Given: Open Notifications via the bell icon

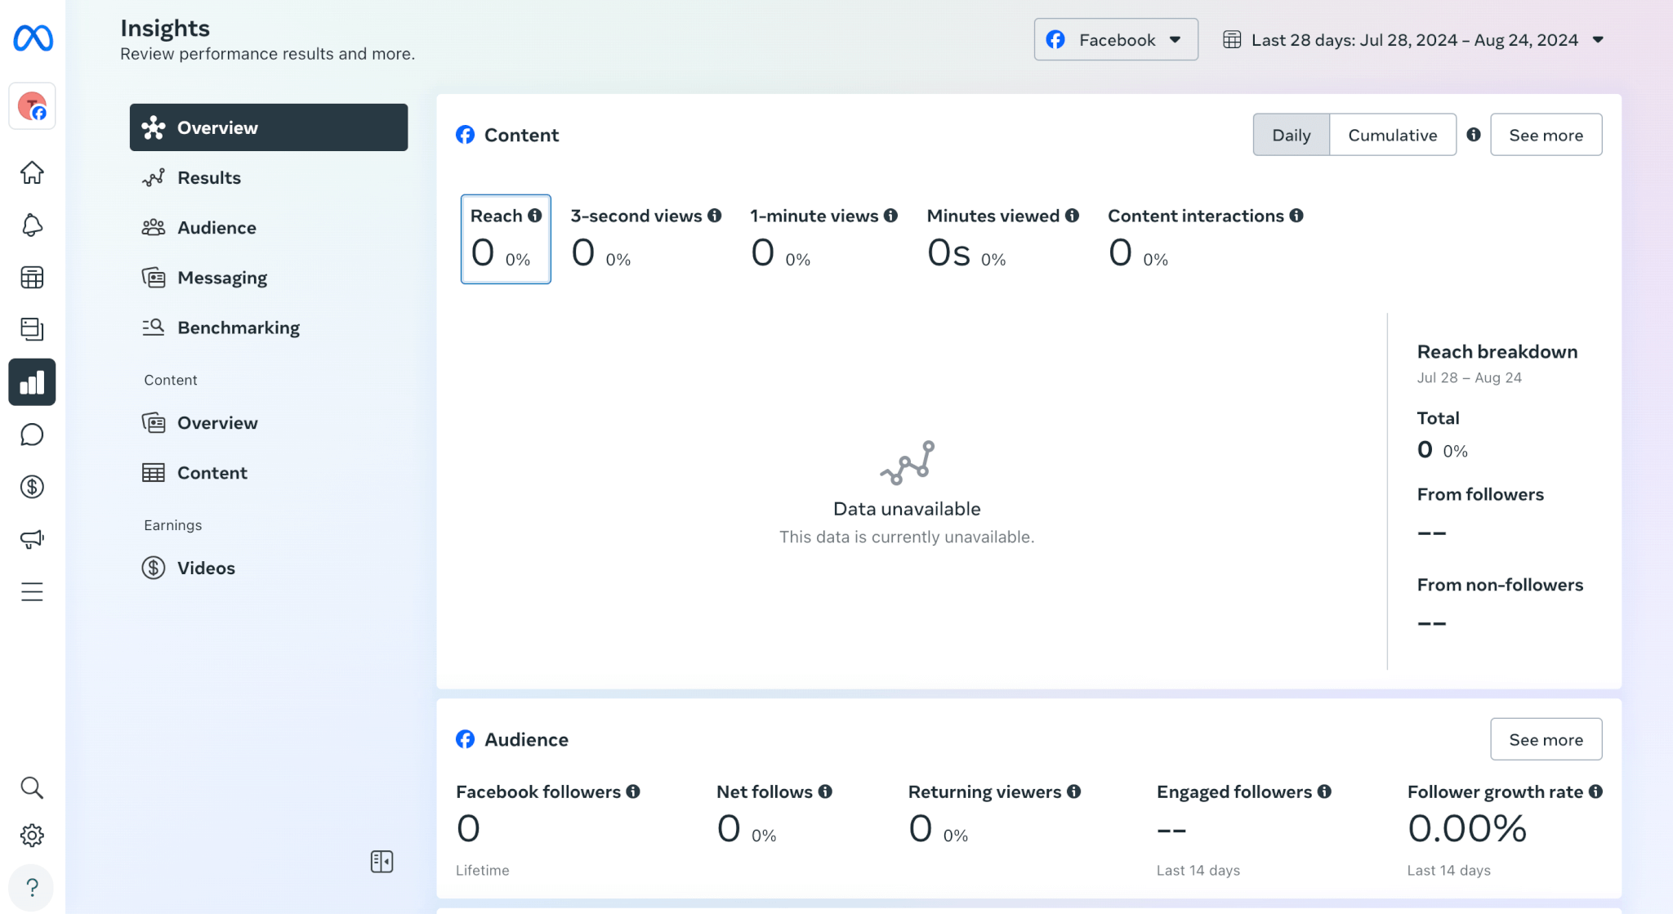Looking at the screenshot, I should (32, 225).
